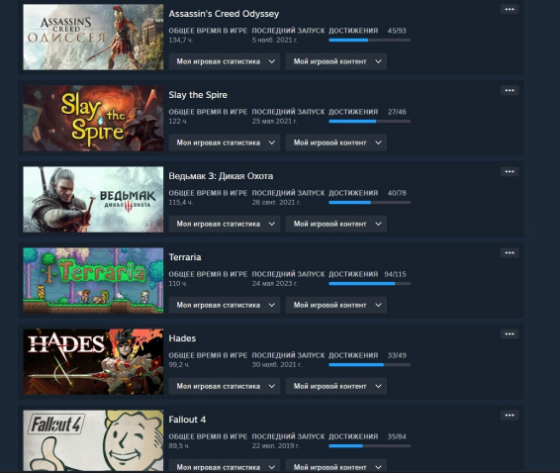560x473 pixels.
Task: Open the three-dot menu for Terraria
Action: [x=510, y=253]
